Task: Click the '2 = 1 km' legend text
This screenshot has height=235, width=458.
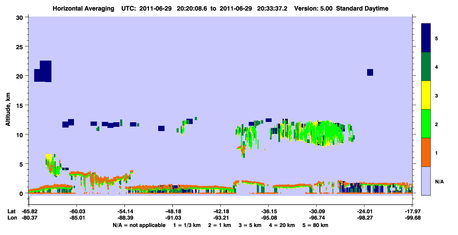Action: point(219,225)
